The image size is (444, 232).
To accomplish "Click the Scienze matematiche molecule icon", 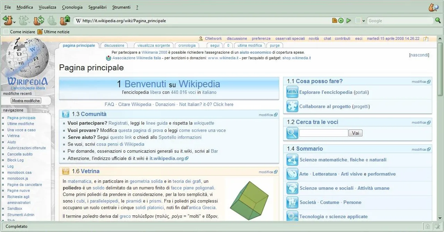I will pos(292,160).
